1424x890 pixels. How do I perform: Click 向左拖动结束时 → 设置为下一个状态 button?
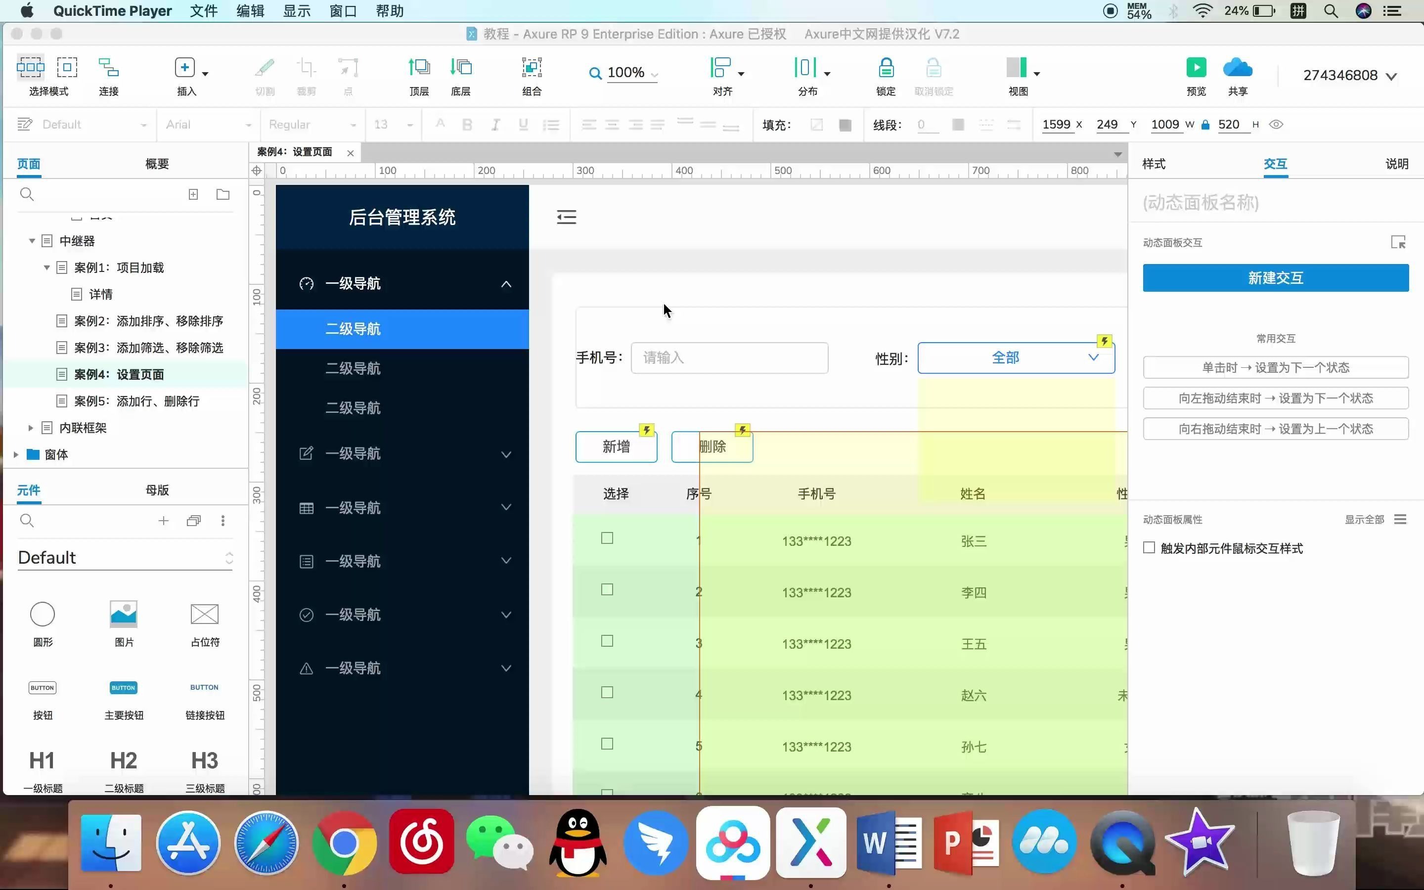point(1276,398)
